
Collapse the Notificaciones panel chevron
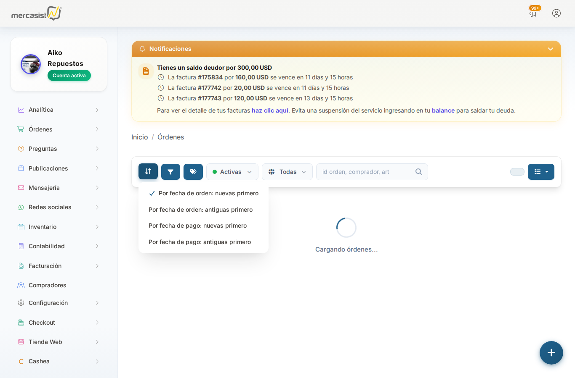click(550, 49)
